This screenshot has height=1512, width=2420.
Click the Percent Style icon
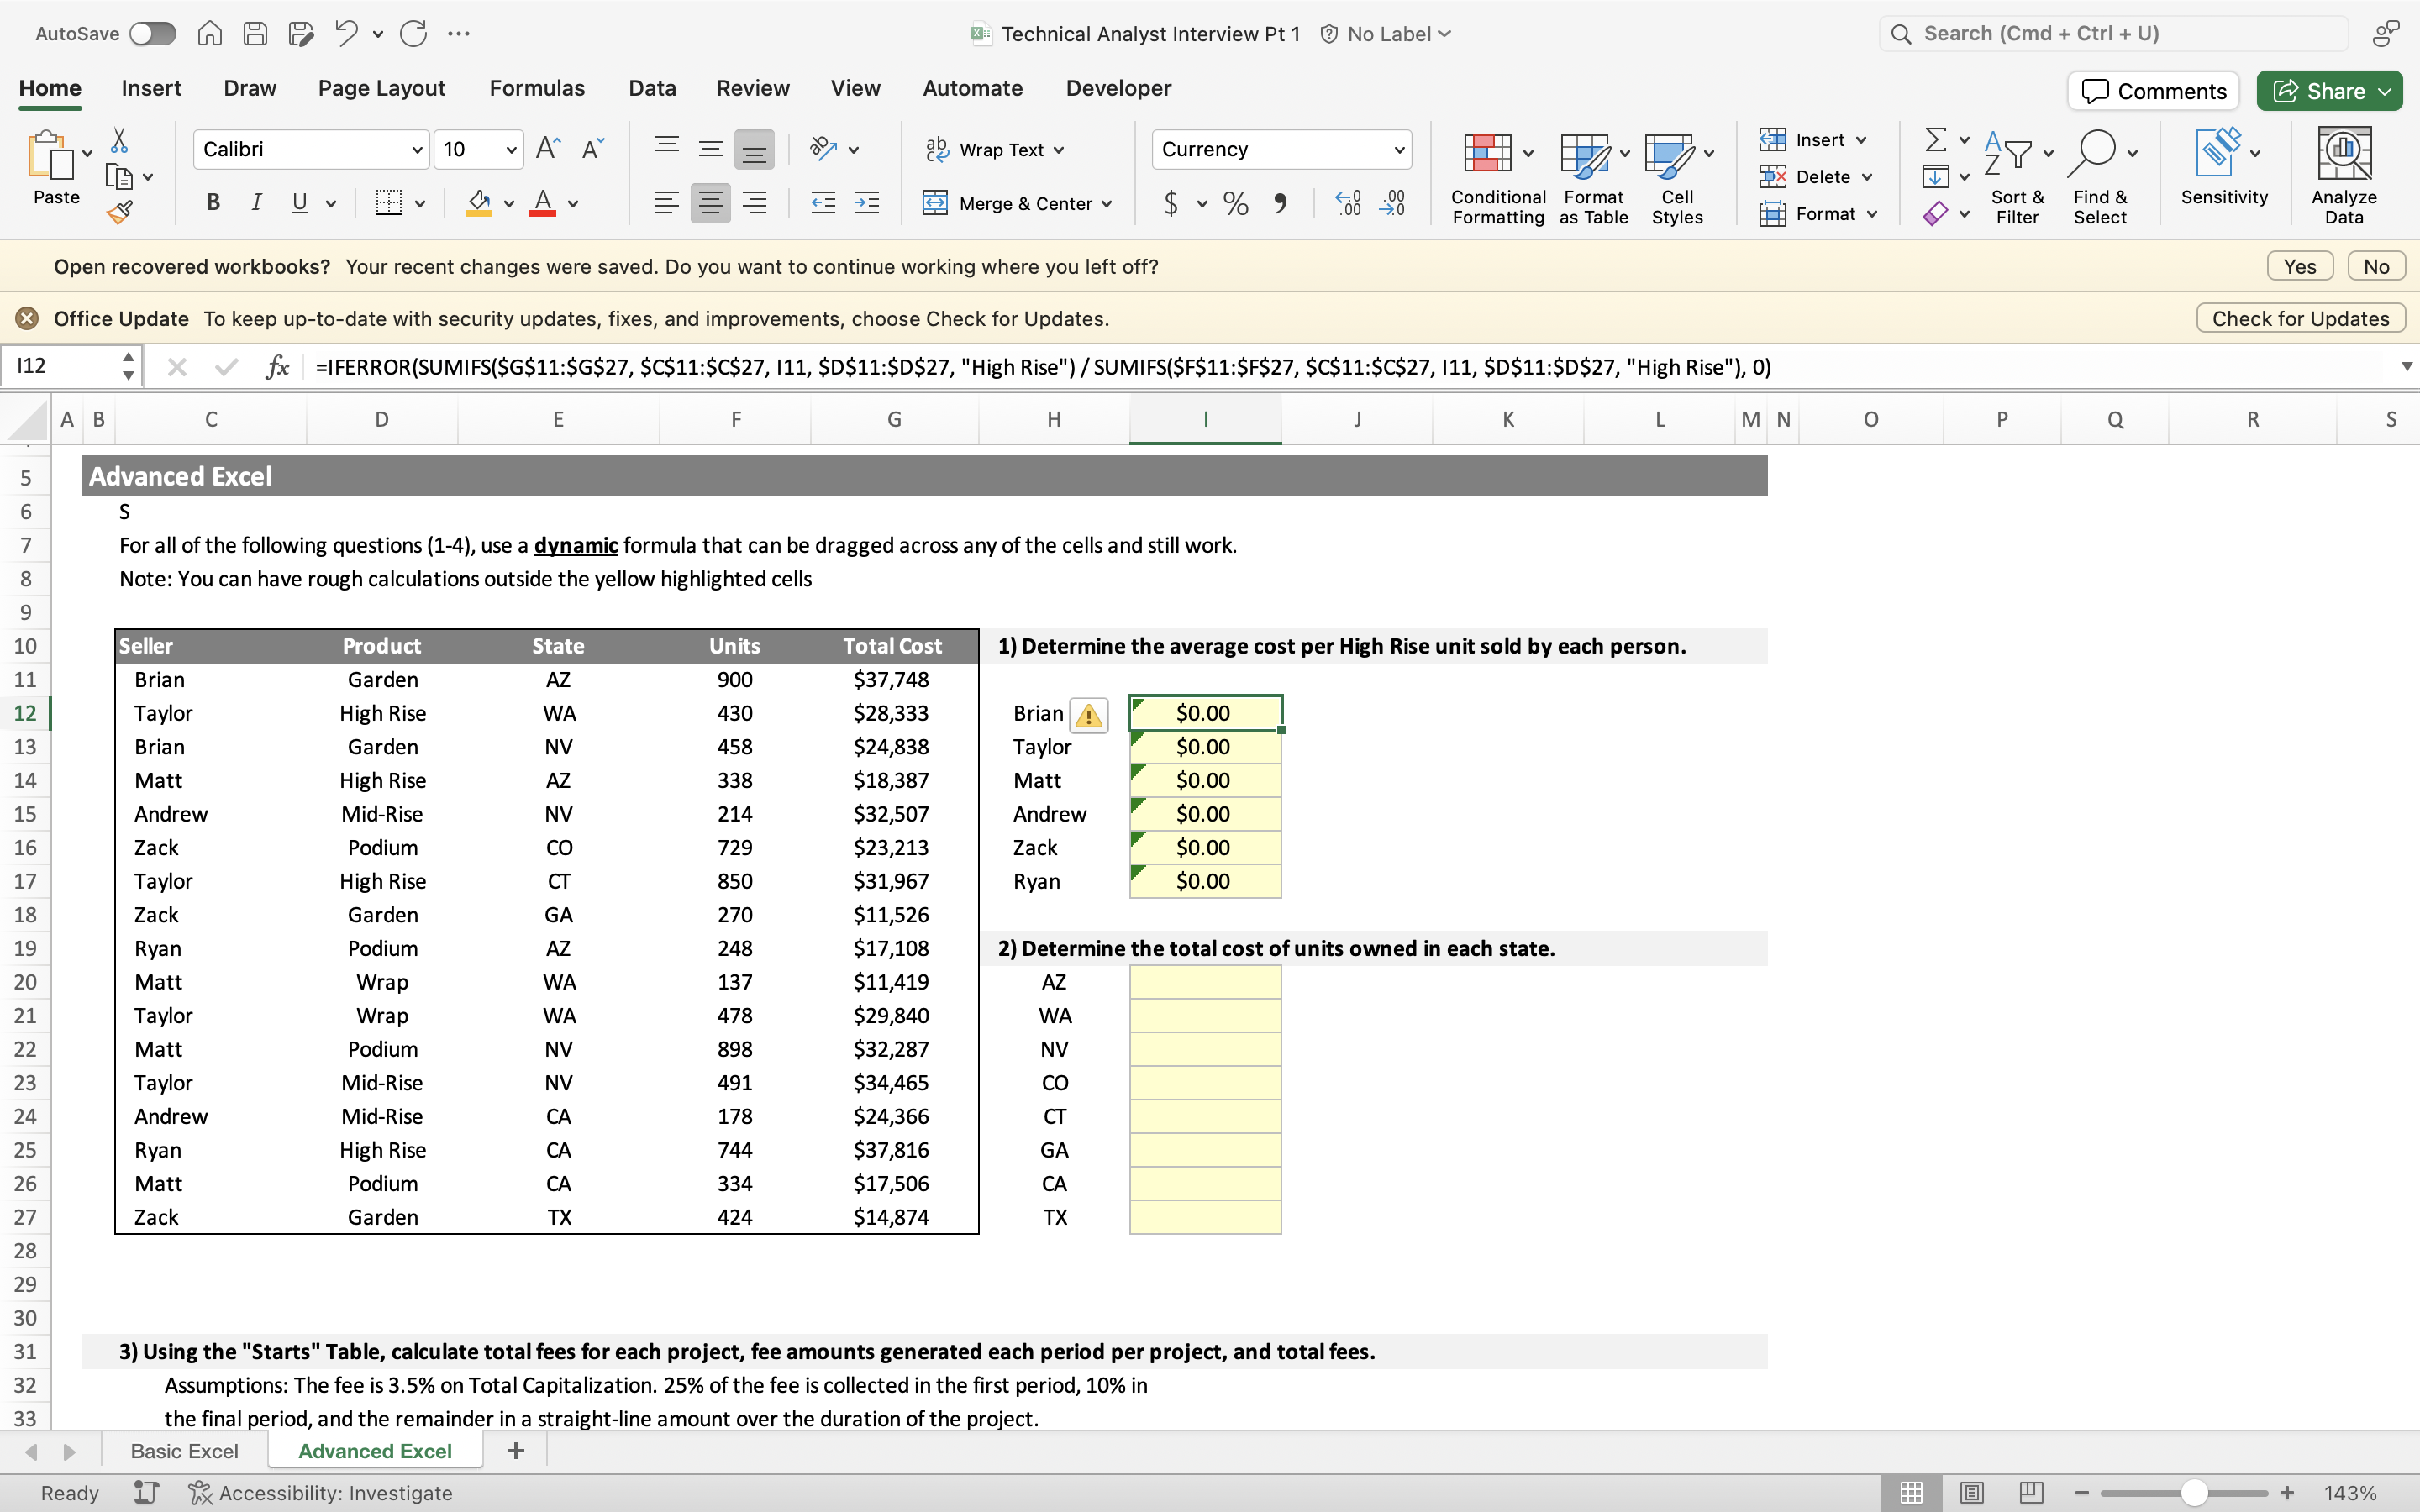[x=1236, y=204]
